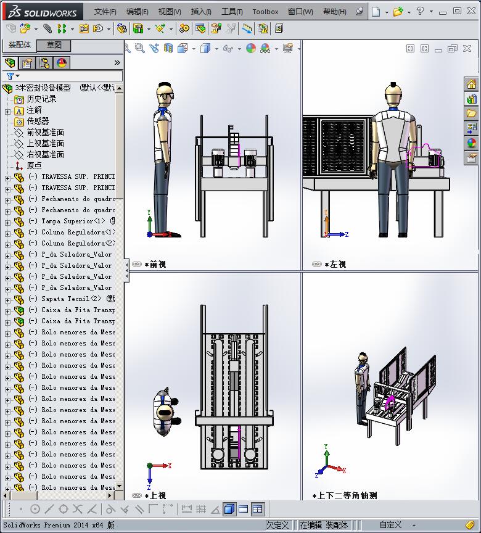Expand the Tampa Superior<1> component node
Viewport: 481px width, 533px height.
[x=7, y=223]
